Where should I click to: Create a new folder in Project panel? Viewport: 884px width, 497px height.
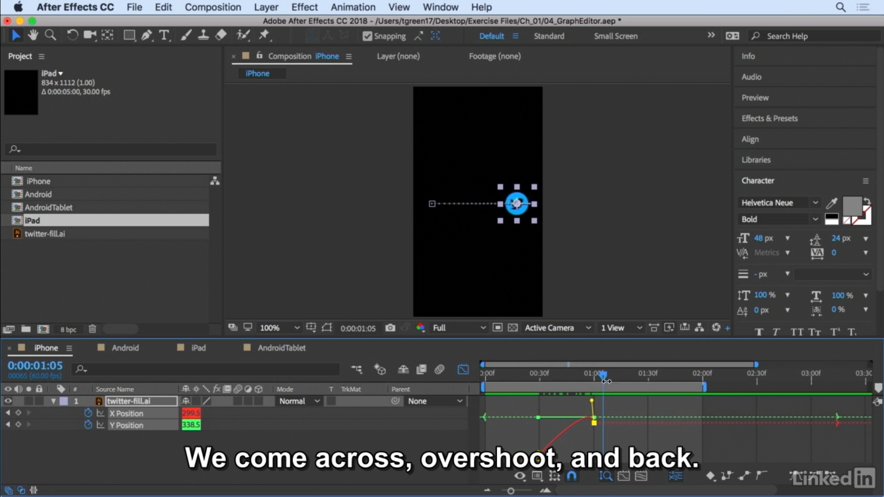tap(26, 329)
